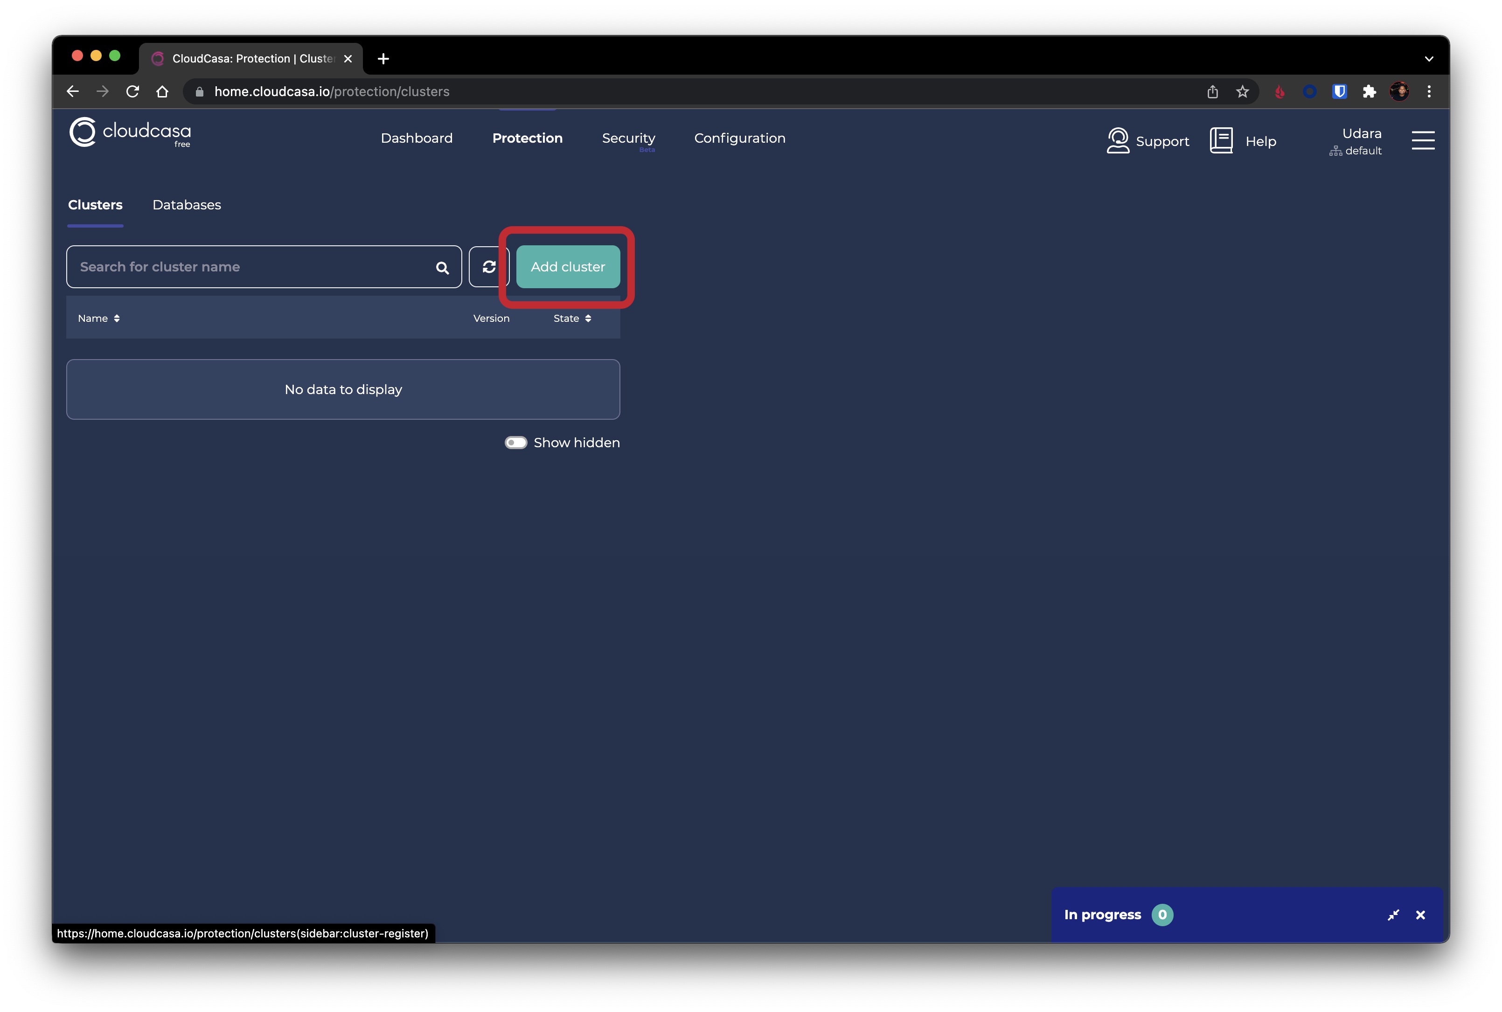Click the Show hidden label
The height and width of the screenshot is (1012, 1502).
pos(577,443)
